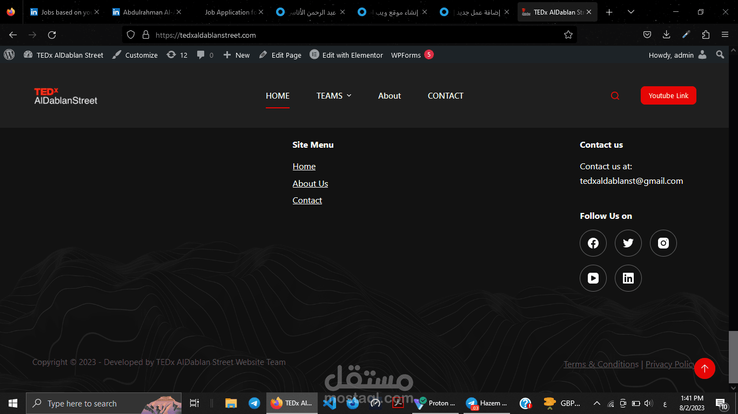Click the Windows taskbar search box

click(103, 403)
